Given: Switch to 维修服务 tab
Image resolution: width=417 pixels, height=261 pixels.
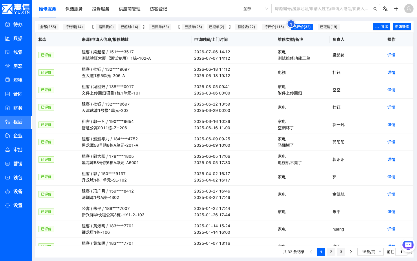Looking at the screenshot, I should click(47, 9).
